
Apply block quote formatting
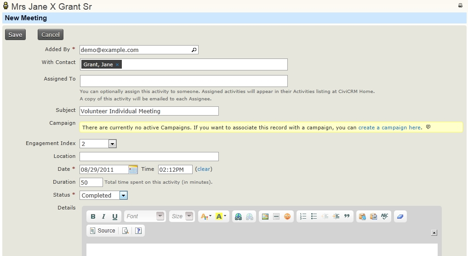[347, 216]
